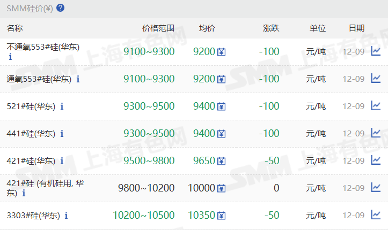Screen dimensions: 388x230
Task: Select average price 10000
Action: pyautogui.click(x=201, y=188)
